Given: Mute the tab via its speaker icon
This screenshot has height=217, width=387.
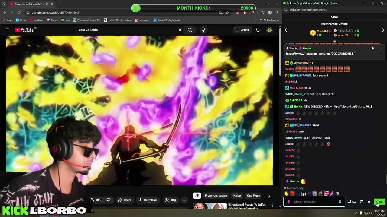Looking at the screenshot, I should click(x=47, y=4).
